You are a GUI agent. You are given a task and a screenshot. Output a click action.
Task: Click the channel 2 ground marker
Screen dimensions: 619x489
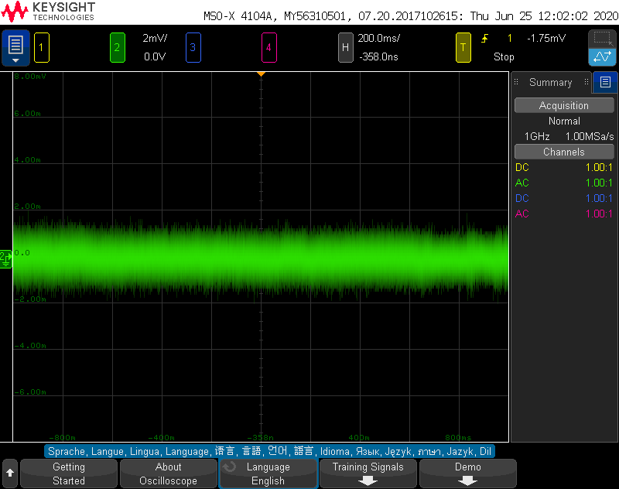click(x=6, y=259)
